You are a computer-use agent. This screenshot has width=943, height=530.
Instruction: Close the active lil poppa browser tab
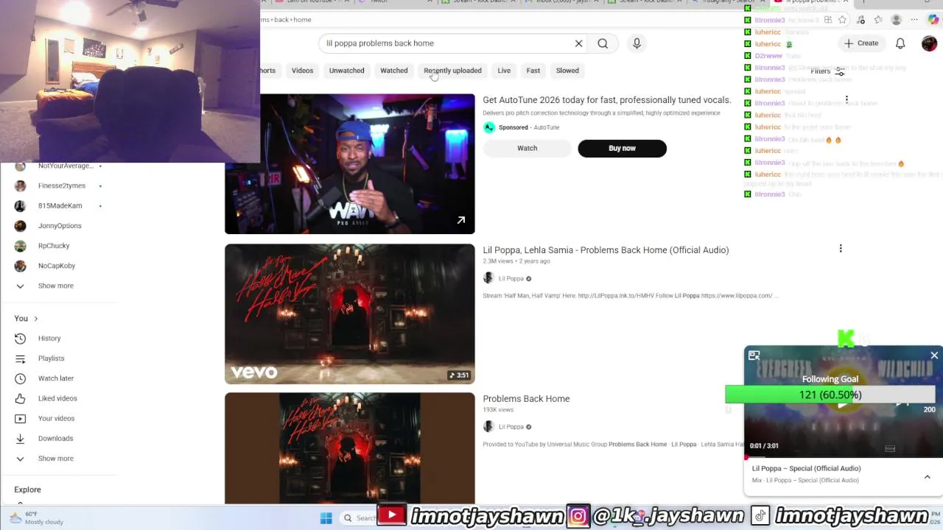(845, 2)
